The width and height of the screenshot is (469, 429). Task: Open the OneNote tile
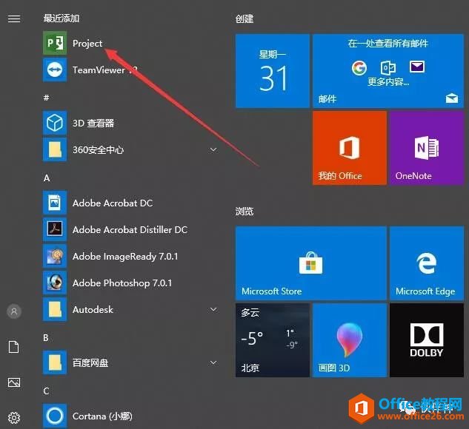tap(427, 148)
